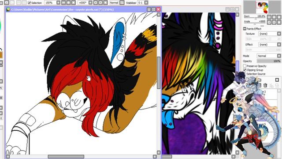Image resolution: width=282 pixels, height=159 pixels.
Task: Click scroll down arrow of rainbow reference window
Action: (x=237, y=152)
